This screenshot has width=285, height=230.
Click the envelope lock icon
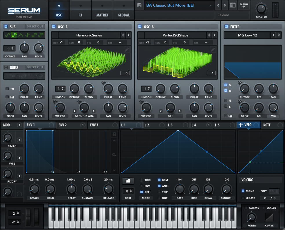(114, 134)
